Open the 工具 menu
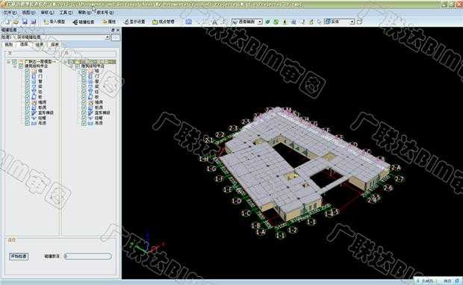 [66, 13]
